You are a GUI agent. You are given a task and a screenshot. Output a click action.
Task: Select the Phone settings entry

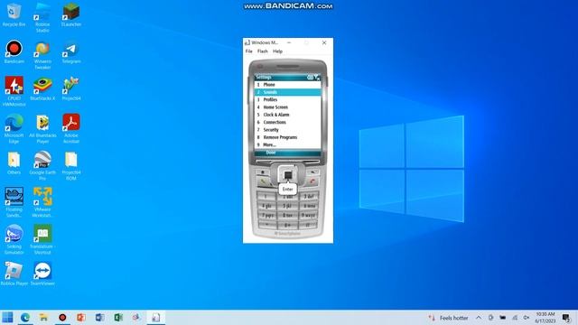(x=287, y=84)
